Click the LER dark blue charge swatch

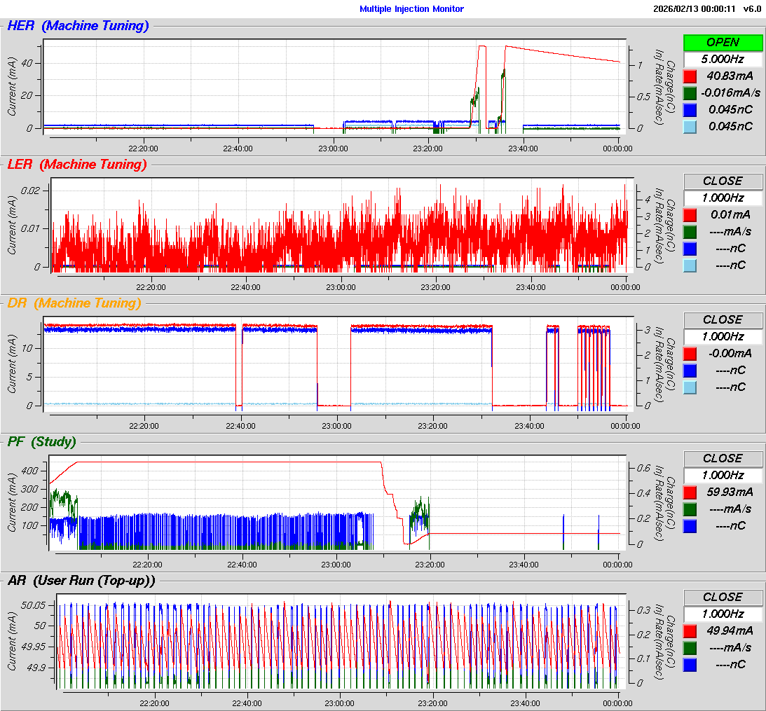[x=690, y=248]
